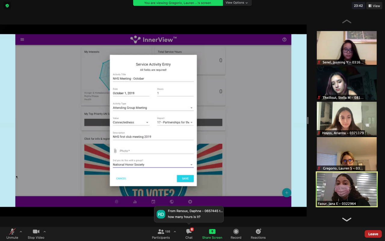Open chat message from Renoux, Daphne
Screen dimensions: 385x241
click(189, 214)
